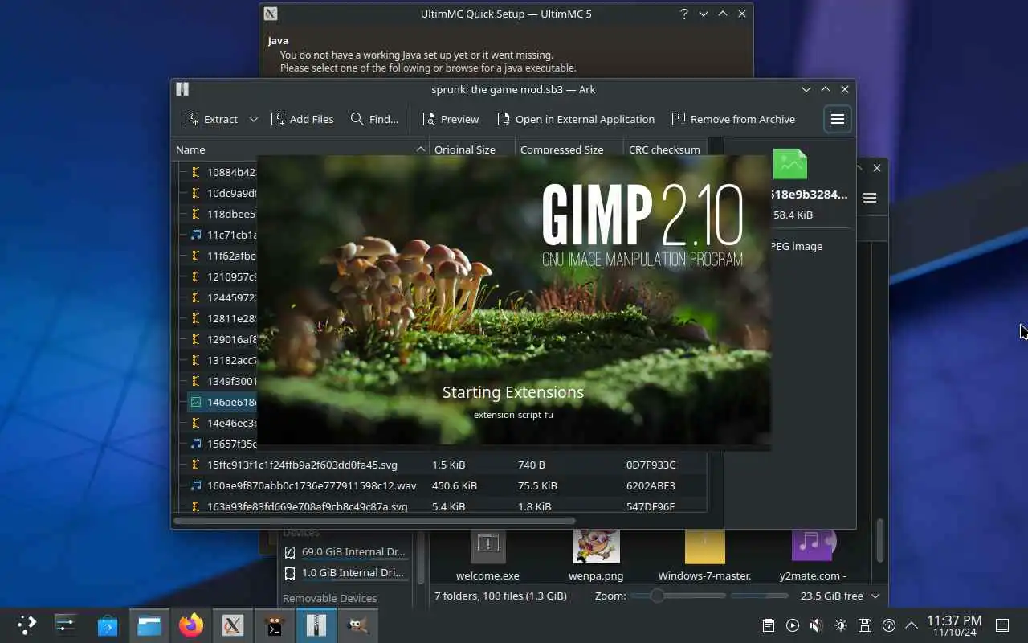The image size is (1028, 643).
Task: Select 1.0 GiB Internal Drive device
Action: pyautogui.click(x=345, y=573)
